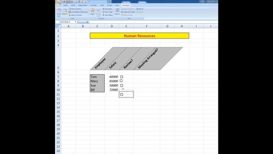
Task: Tick the Review checkbox for Tom
Action: [122, 77]
